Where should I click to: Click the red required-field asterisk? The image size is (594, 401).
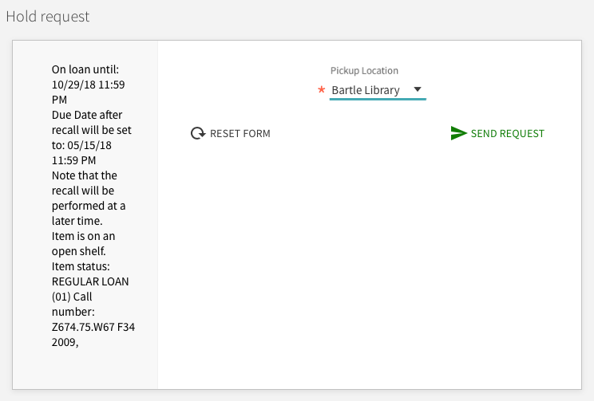click(321, 90)
